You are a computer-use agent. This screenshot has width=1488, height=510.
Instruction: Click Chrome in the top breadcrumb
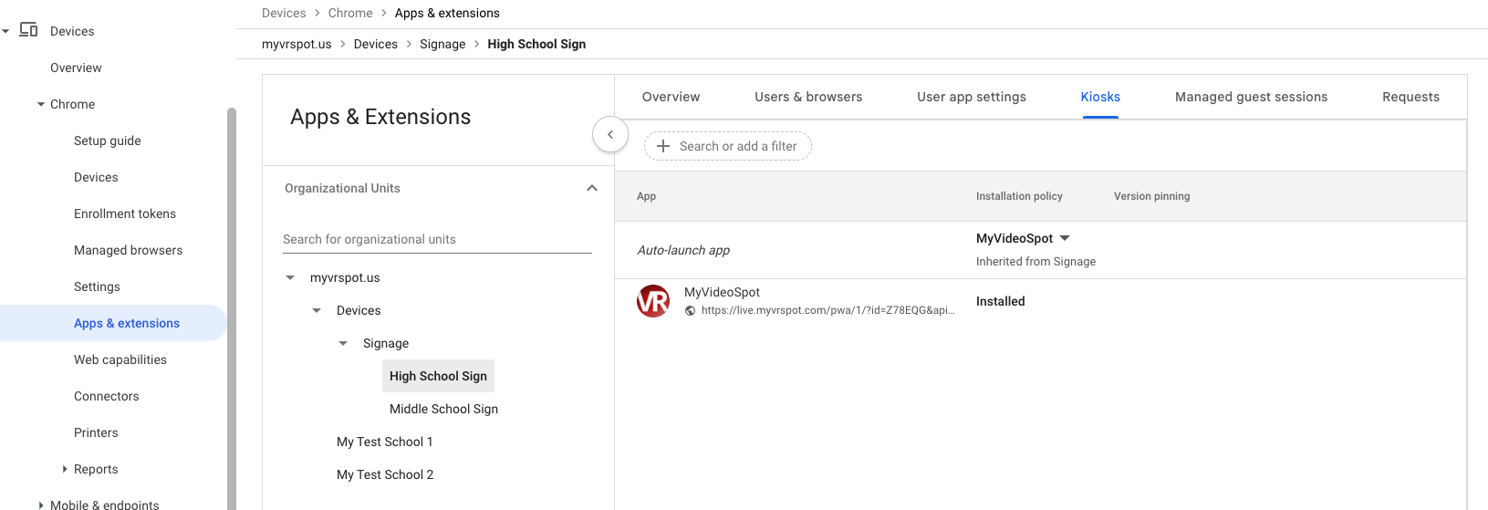click(350, 13)
